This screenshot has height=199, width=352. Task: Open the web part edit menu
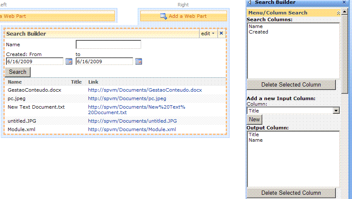pos(207,34)
